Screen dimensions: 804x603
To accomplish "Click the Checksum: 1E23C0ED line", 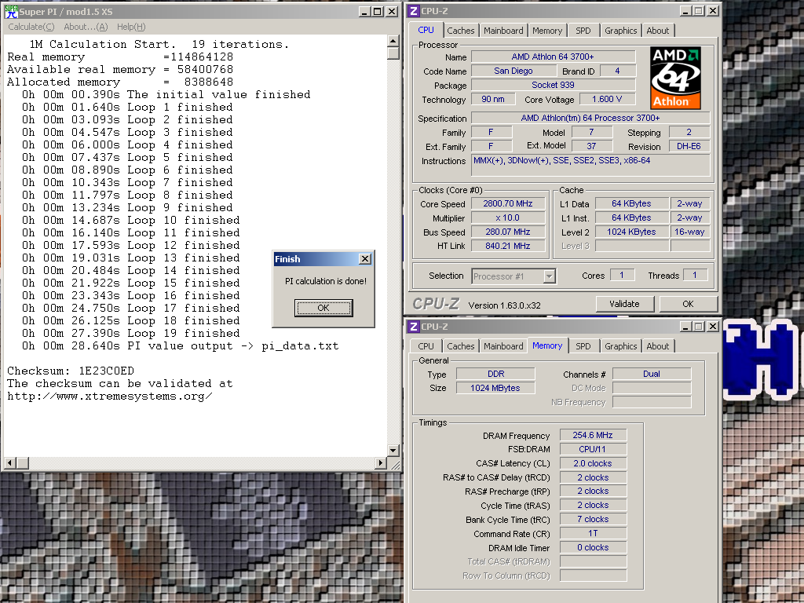I will coord(71,371).
